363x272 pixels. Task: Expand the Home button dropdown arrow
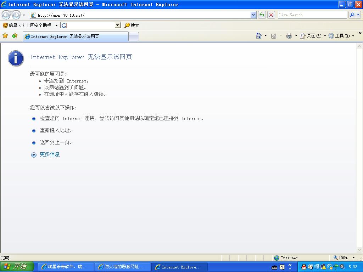pos(266,36)
